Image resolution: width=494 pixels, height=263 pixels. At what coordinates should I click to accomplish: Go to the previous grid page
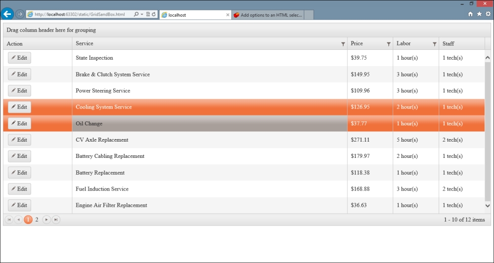tap(19, 220)
